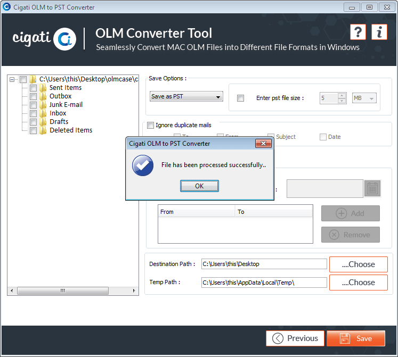The width and height of the screenshot is (398, 357).
Task: Check the Sent Items checkbox
Action: [x=33, y=88]
